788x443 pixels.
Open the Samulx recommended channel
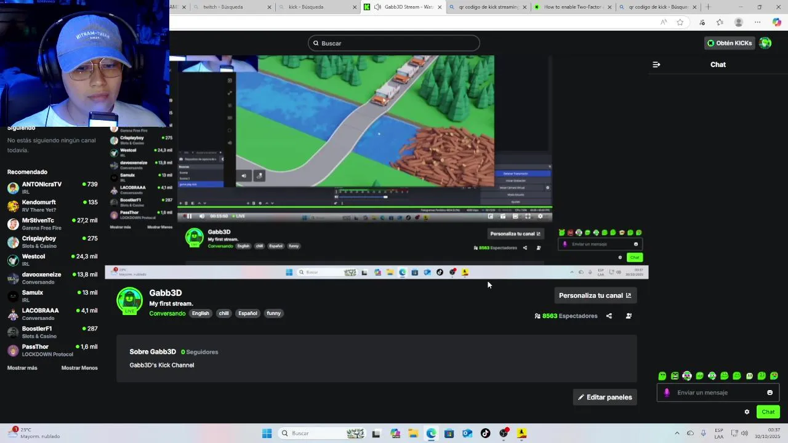click(x=52, y=296)
